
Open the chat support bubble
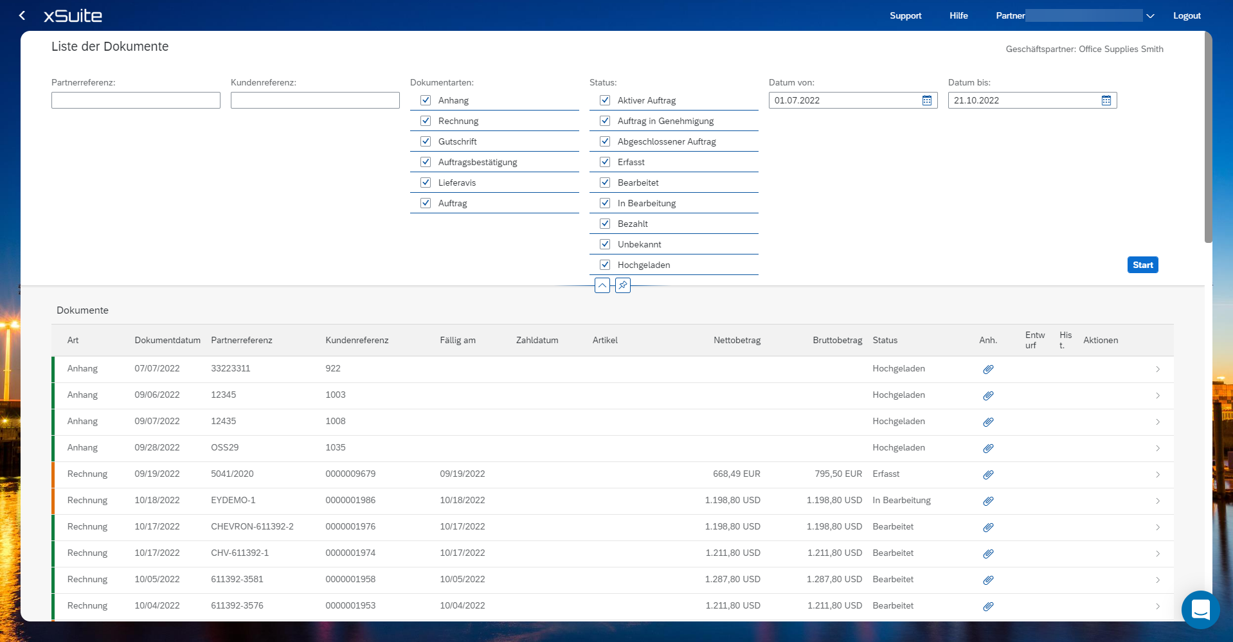tap(1200, 609)
